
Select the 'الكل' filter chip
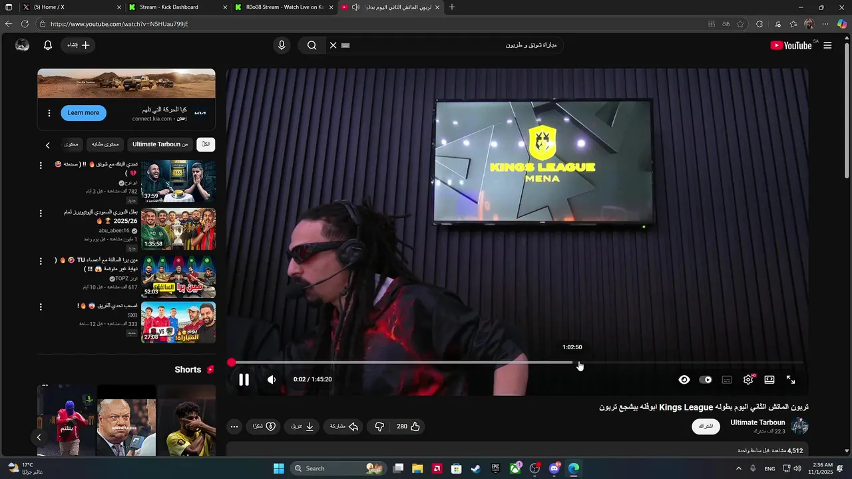206,144
